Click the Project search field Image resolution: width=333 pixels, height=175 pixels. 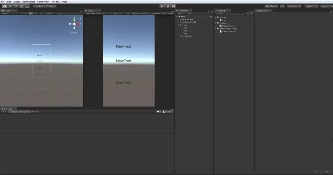click(x=235, y=13)
